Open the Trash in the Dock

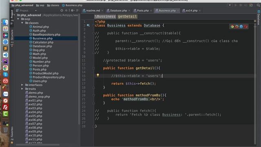[x=5, y=130]
